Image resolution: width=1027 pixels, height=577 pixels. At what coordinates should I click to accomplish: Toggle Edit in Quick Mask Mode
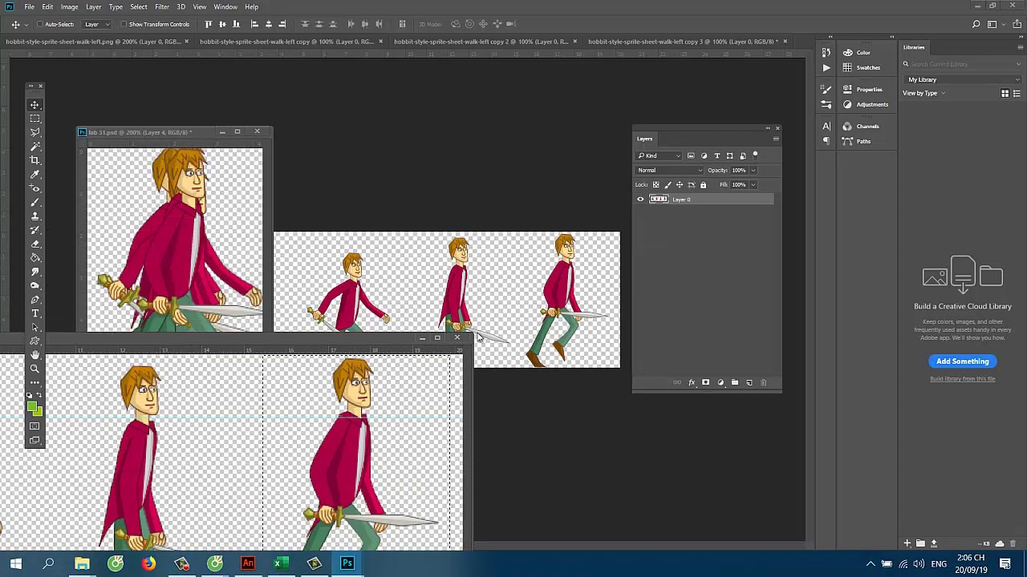click(x=35, y=426)
